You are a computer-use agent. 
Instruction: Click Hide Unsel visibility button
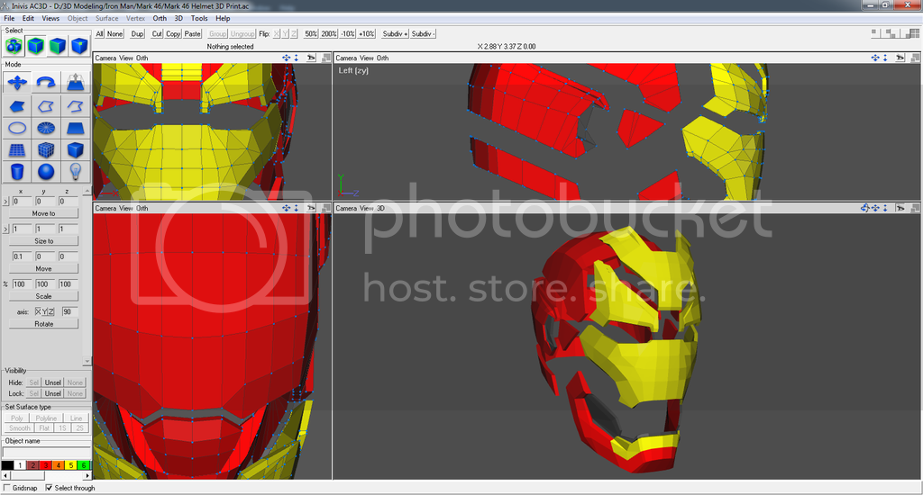[x=53, y=382]
